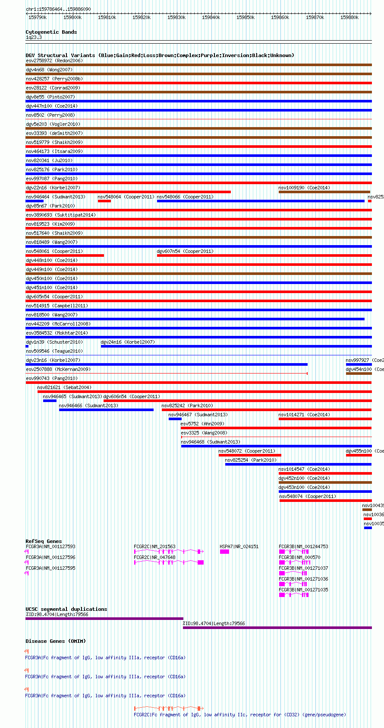384x728 pixels.
Task: Click the HSPA7 NR_024151 gene box
Action: [224, 552]
